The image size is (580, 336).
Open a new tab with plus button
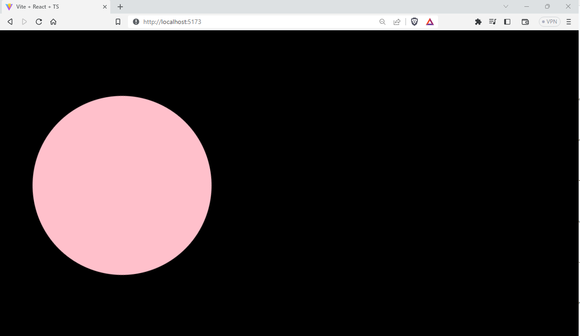(120, 7)
